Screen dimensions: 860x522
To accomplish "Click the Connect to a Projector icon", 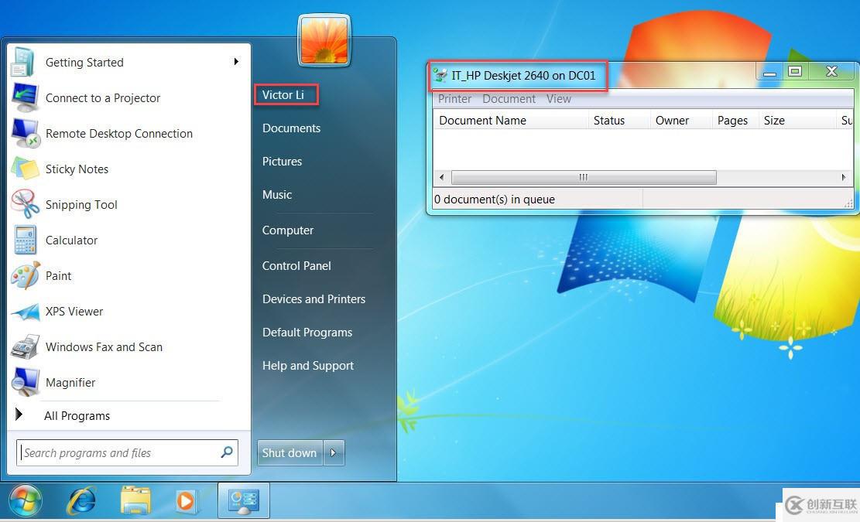I will (x=25, y=97).
